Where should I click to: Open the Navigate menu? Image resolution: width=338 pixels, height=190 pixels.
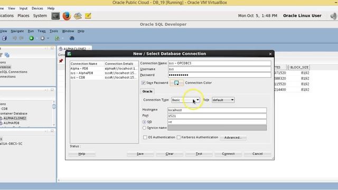[17, 31]
